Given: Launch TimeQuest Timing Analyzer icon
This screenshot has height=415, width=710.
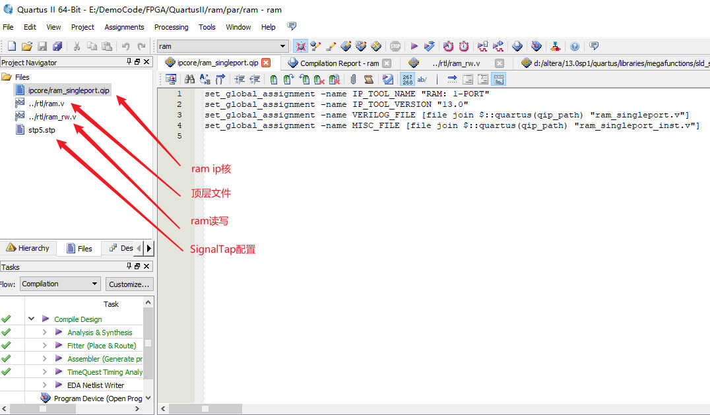Looking at the screenshot, I should point(464,46).
